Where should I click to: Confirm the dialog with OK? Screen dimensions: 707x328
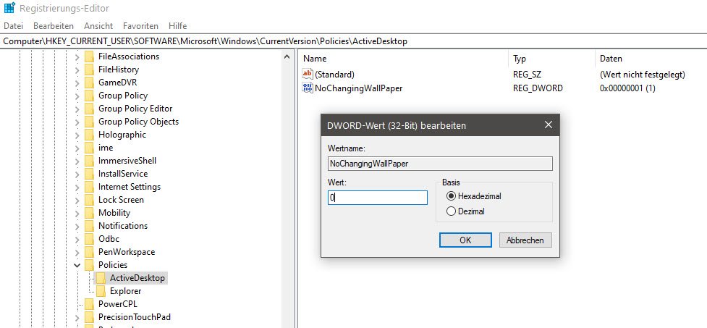tap(465, 240)
